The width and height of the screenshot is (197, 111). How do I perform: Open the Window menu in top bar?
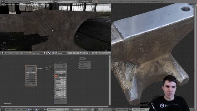[20, 2]
